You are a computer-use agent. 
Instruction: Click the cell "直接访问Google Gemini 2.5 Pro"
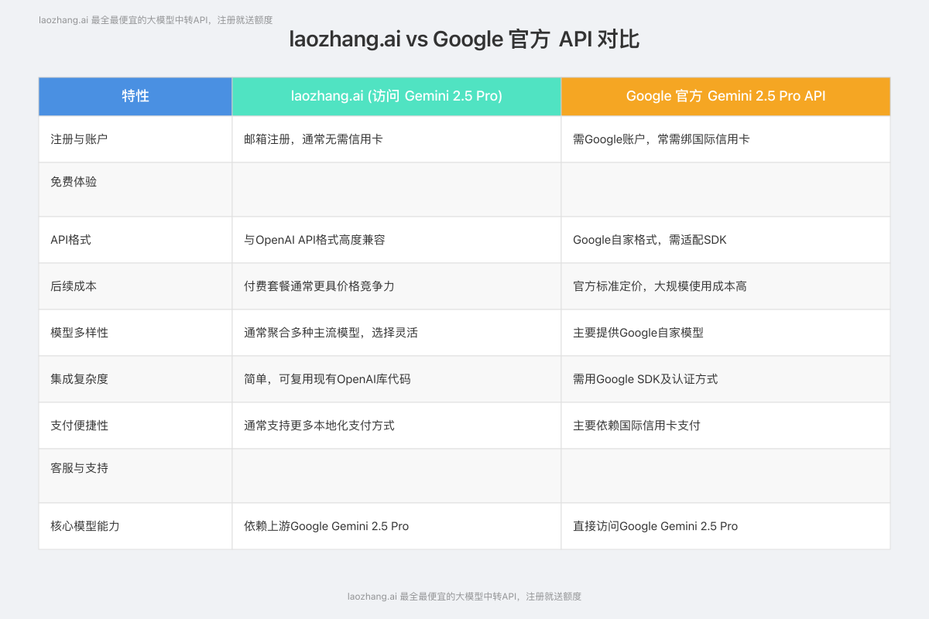point(725,526)
